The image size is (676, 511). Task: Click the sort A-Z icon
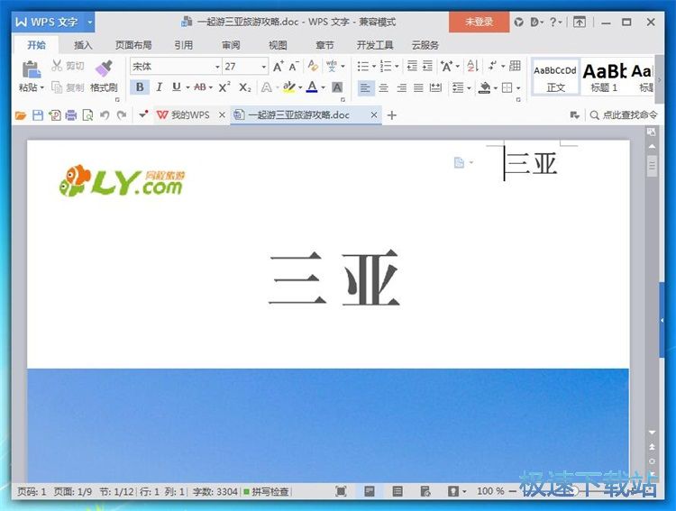click(472, 66)
